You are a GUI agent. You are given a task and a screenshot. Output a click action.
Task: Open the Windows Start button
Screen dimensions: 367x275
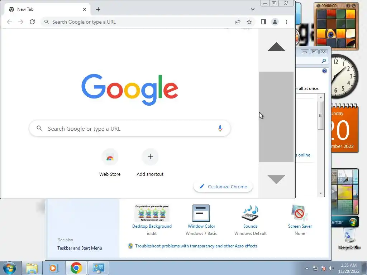coord(10,268)
